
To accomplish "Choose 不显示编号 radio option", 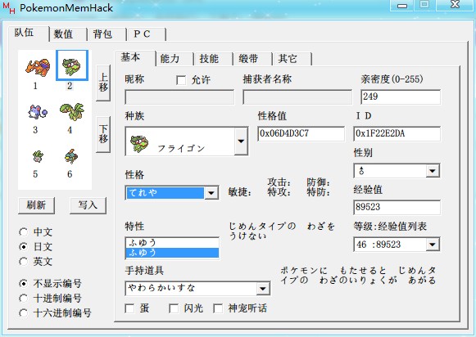I will pos(24,284).
